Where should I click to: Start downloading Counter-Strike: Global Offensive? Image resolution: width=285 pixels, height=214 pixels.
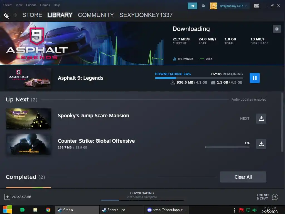click(x=261, y=144)
